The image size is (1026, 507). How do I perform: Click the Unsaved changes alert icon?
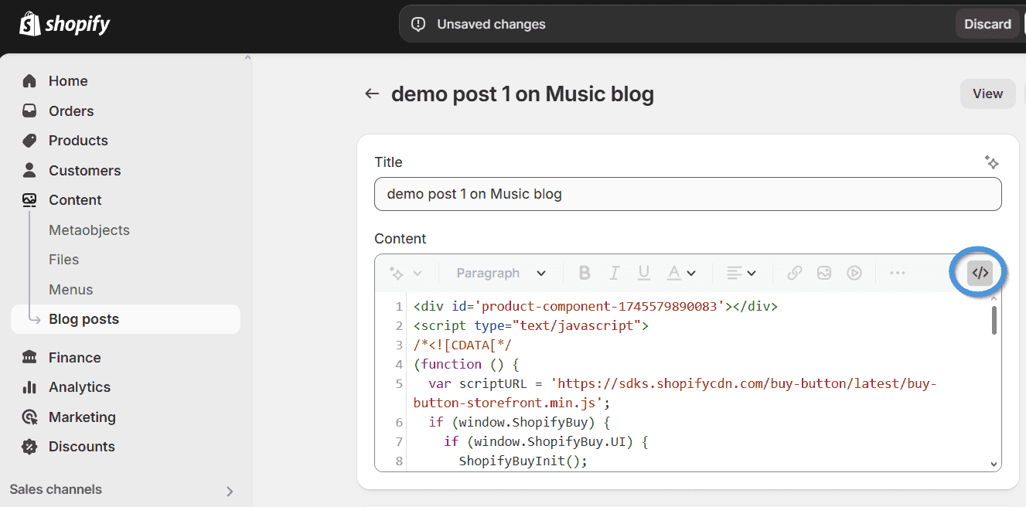(418, 24)
